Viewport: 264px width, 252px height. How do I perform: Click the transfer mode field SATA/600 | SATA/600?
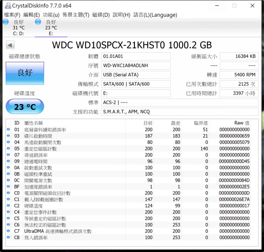coord(136,84)
